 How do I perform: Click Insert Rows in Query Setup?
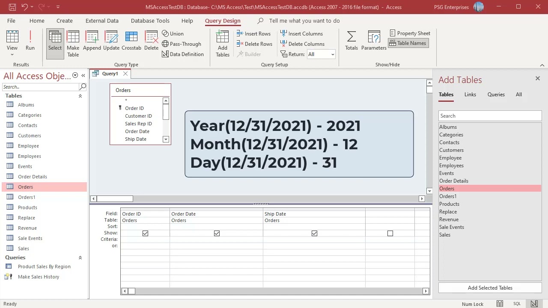tap(253, 33)
